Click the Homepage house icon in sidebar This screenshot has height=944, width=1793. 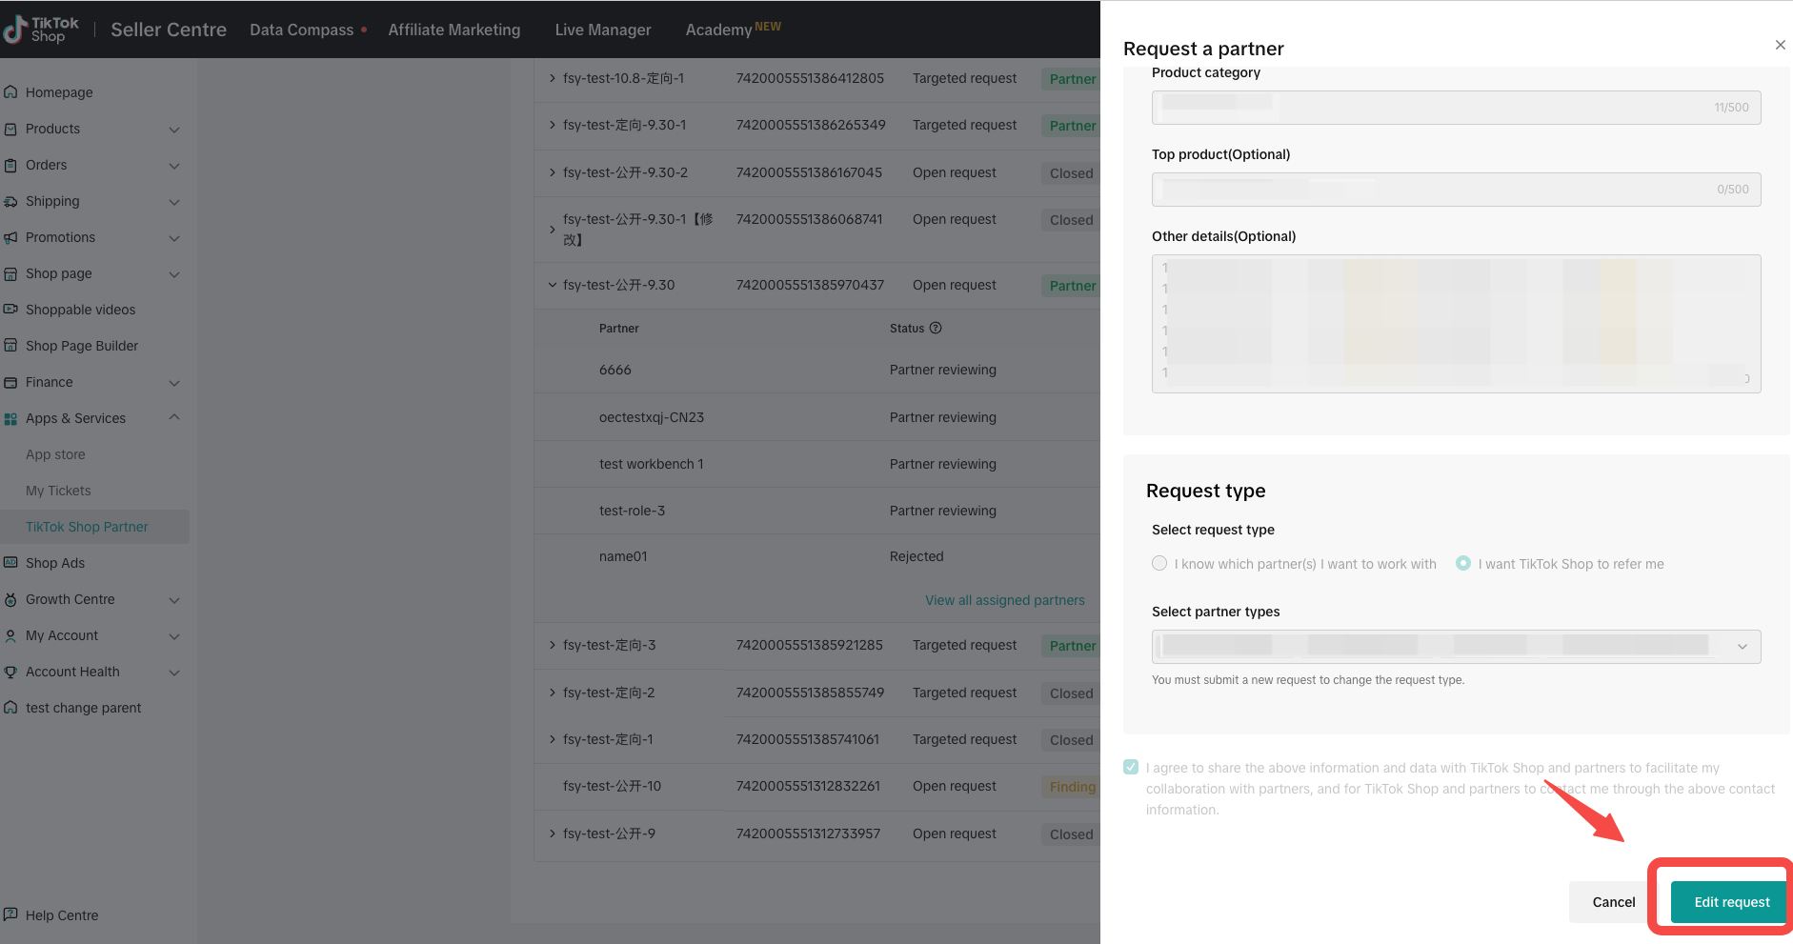tap(10, 92)
